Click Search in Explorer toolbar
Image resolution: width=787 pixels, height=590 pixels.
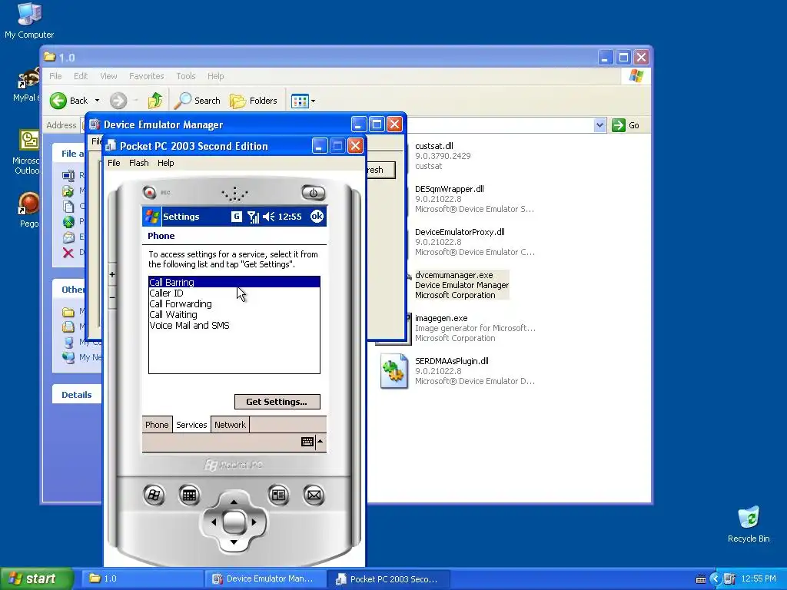coord(198,101)
